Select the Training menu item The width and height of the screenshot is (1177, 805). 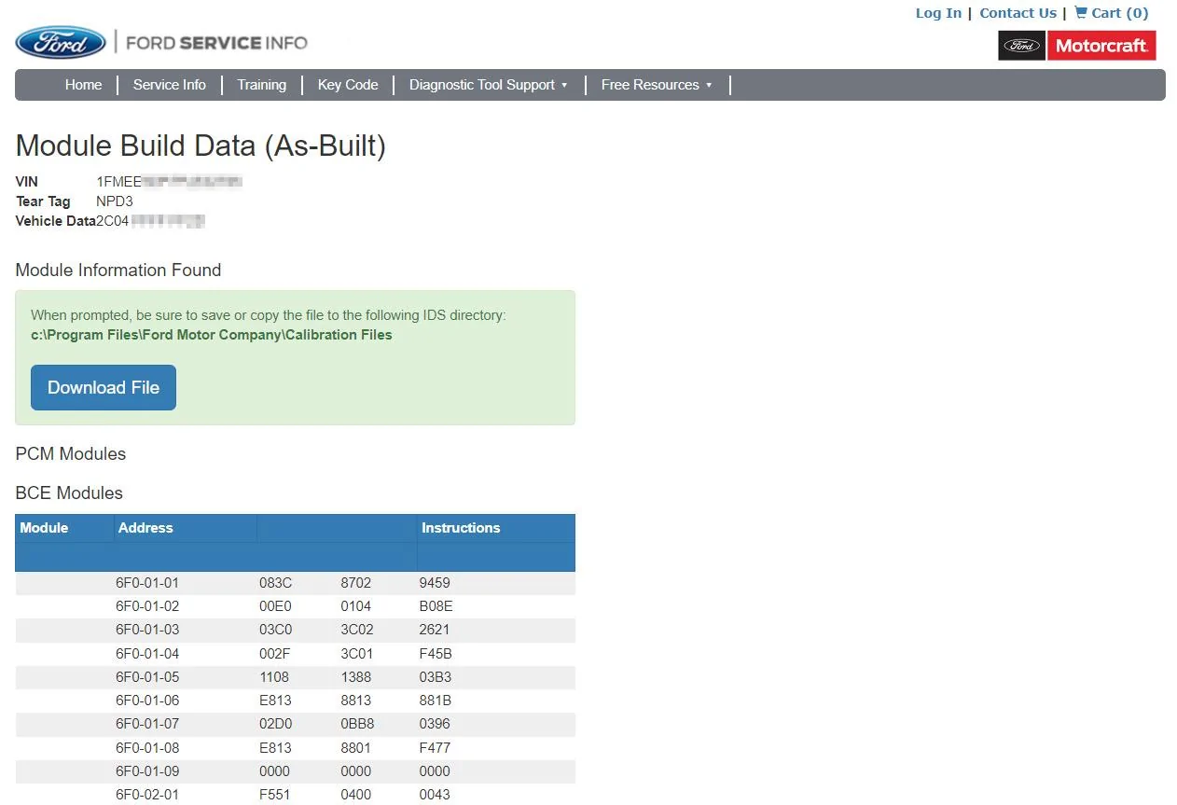pyautogui.click(x=261, y=85)
